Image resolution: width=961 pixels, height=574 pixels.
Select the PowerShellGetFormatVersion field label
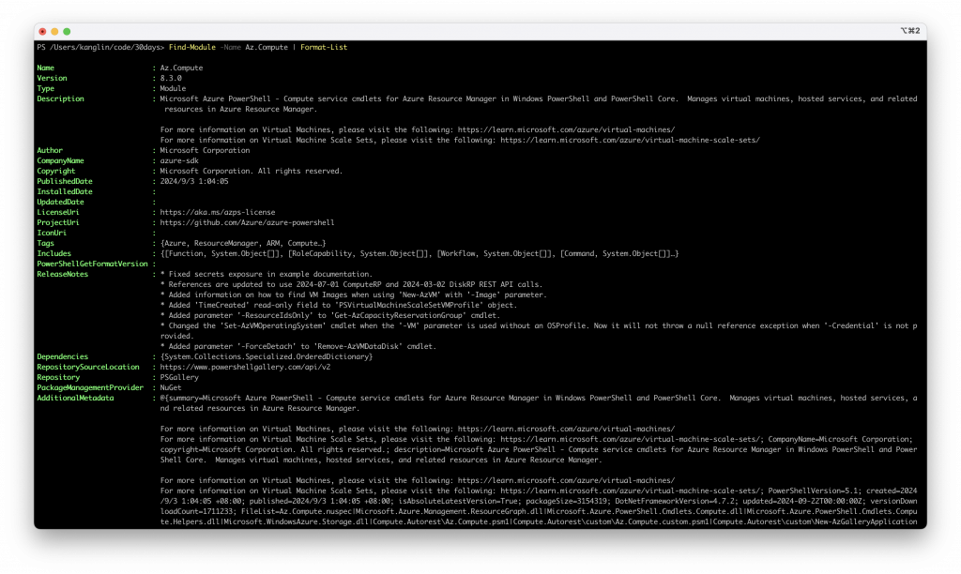click(92, 264)
